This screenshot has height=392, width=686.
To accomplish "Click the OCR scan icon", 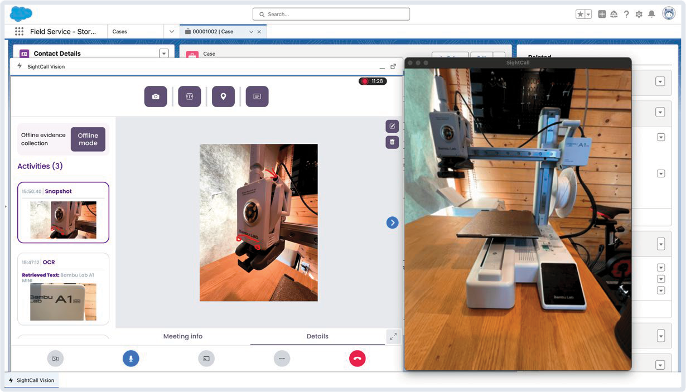I will (189, 96).
